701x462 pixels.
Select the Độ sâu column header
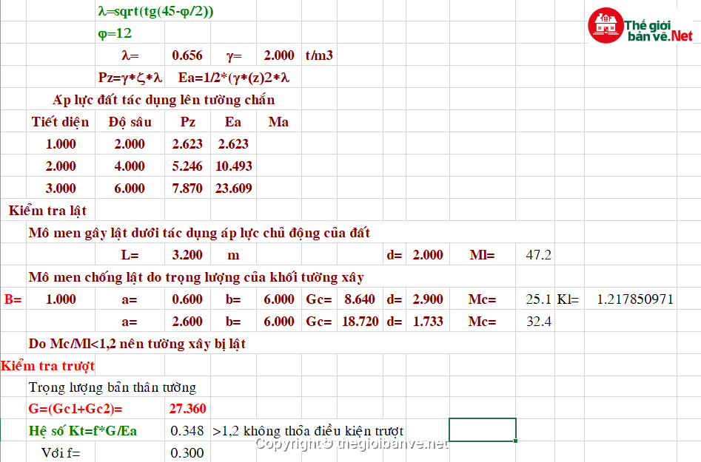(130, 122)
